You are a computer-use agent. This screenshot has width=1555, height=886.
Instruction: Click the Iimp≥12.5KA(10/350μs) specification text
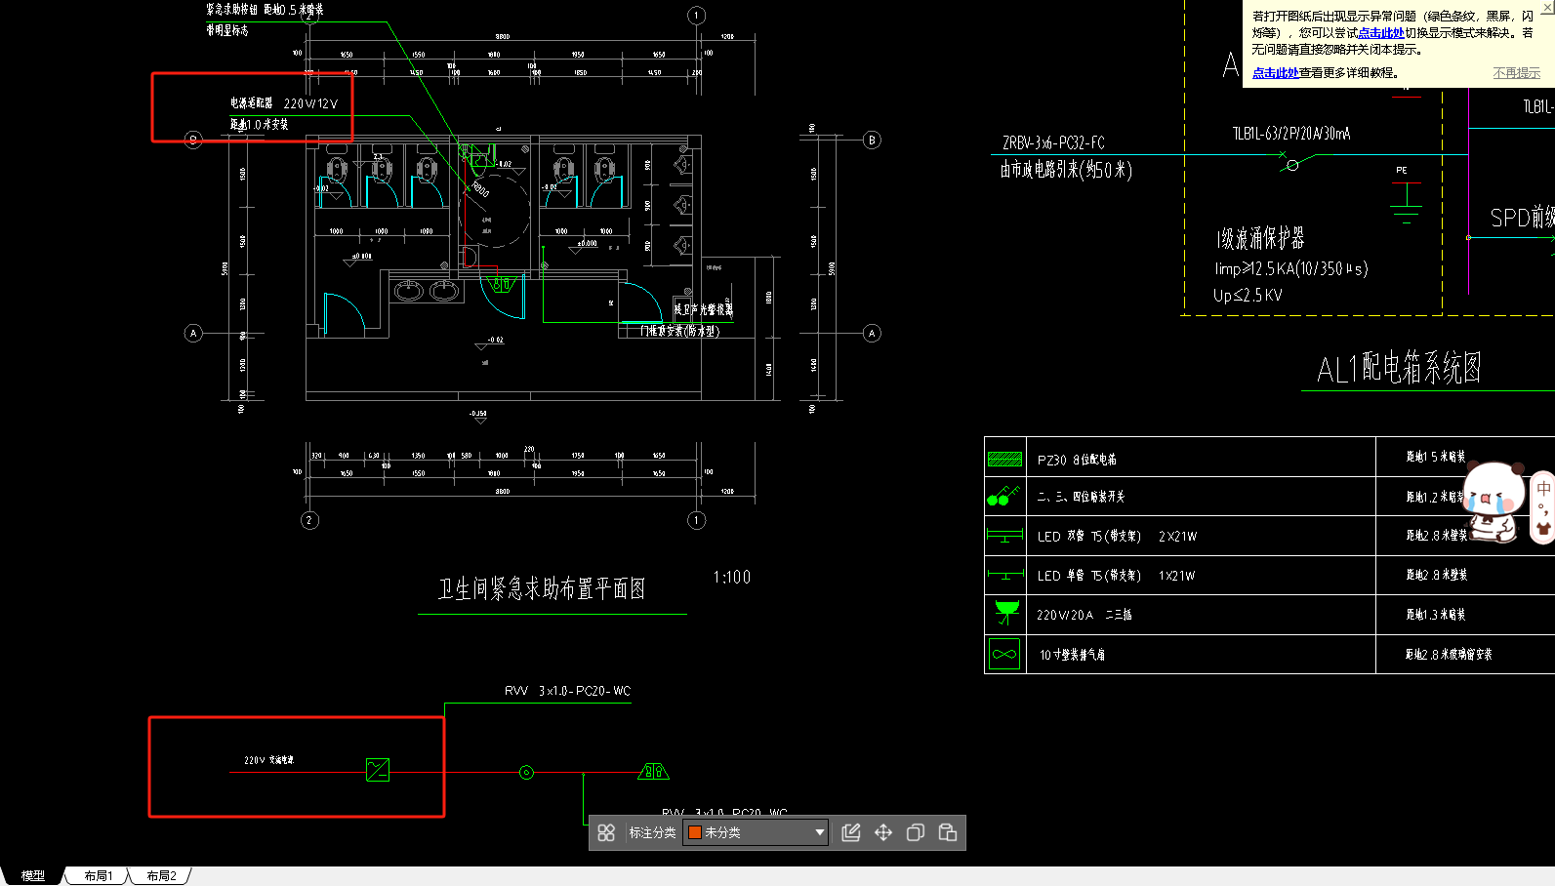1290,268
